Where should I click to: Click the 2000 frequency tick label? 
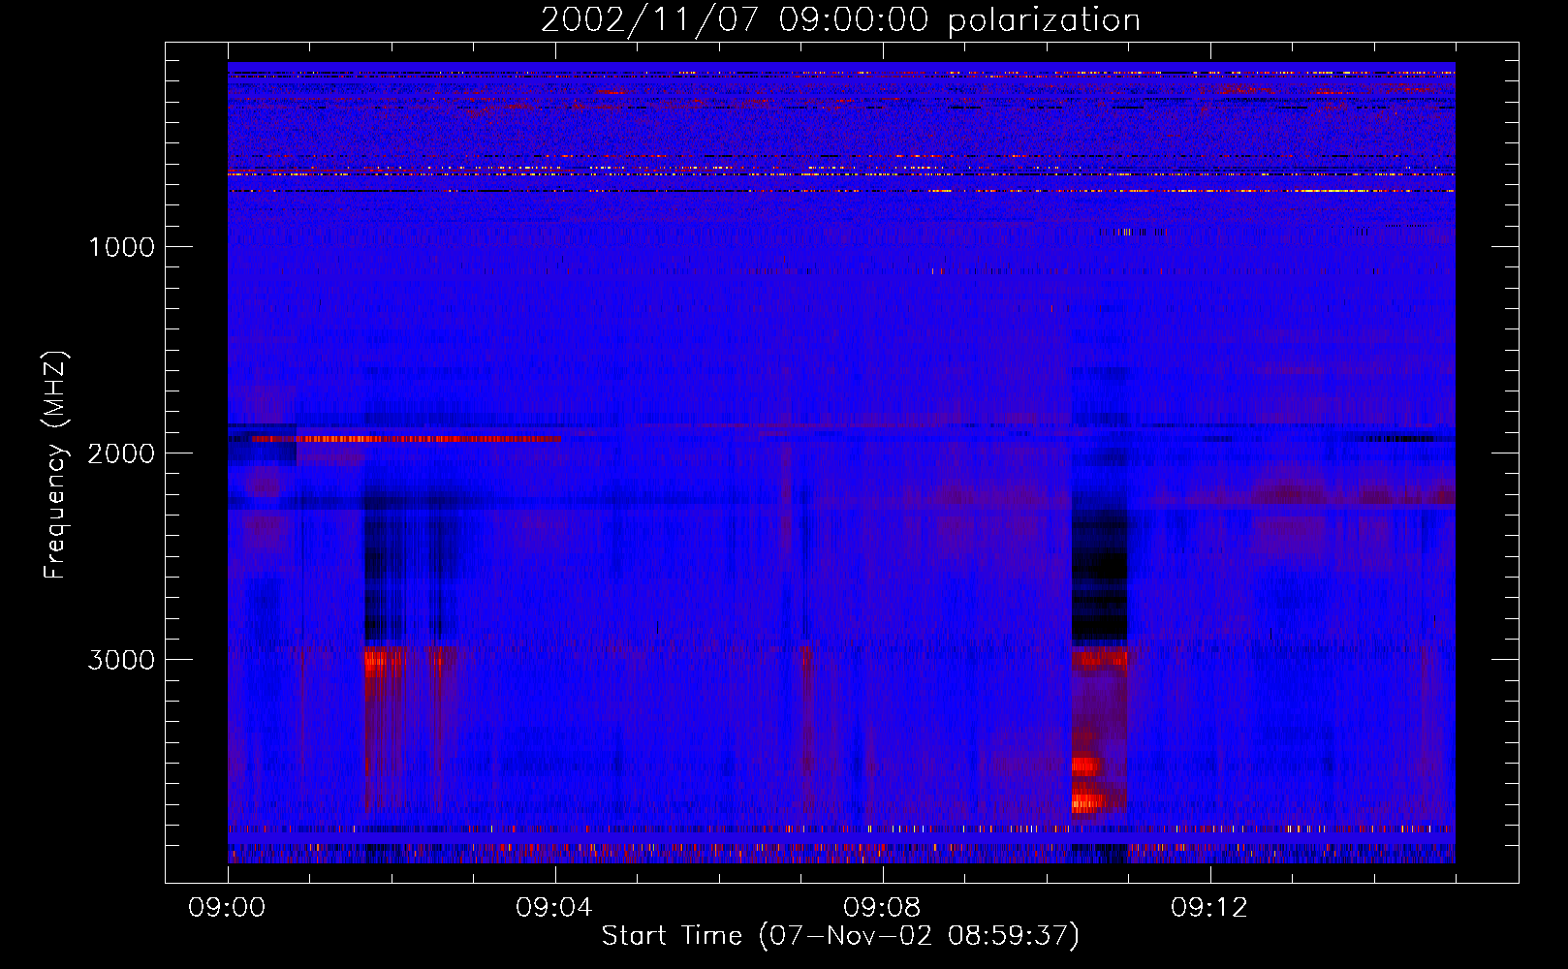(x=121, y=453)
